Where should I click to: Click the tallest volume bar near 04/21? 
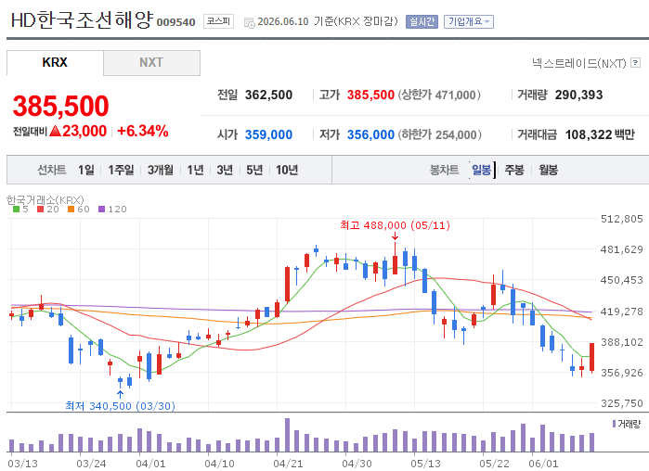pos(287,435)
